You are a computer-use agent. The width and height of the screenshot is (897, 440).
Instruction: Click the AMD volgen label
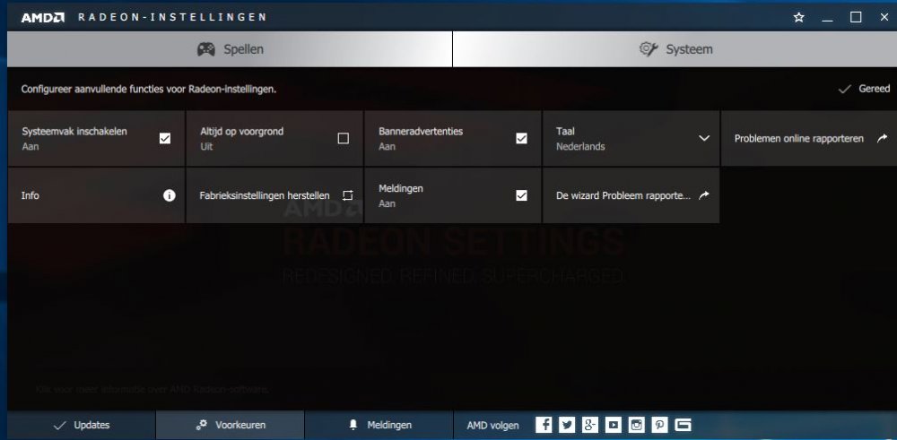[492, 425]
